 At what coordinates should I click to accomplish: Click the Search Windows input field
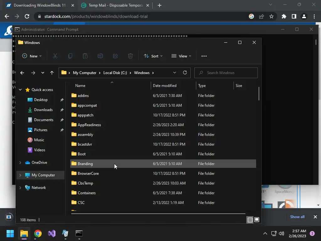click(x=226, y=73)
